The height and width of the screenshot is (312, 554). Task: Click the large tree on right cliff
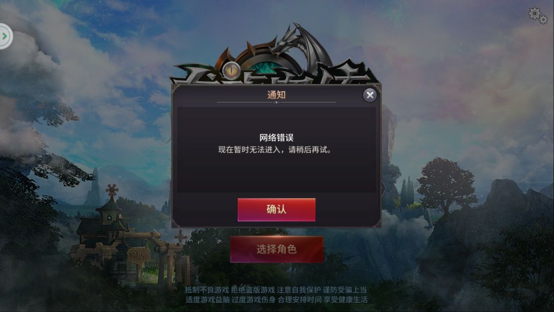(x=447, y=184)
